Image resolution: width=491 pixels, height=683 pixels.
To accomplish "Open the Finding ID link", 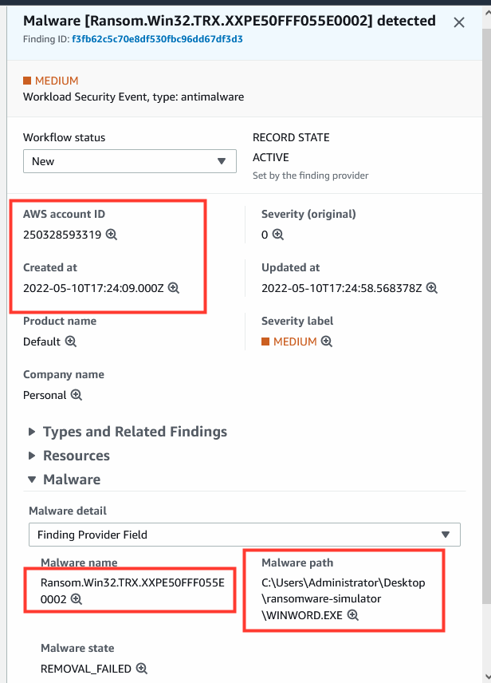I will pyautogui.click(x=157, y=39).
